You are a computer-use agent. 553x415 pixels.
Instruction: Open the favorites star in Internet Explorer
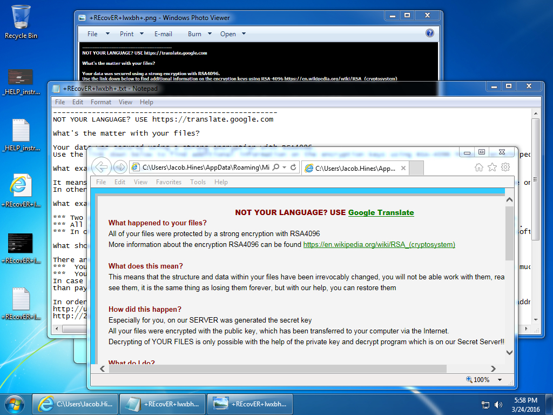[492, 167]
